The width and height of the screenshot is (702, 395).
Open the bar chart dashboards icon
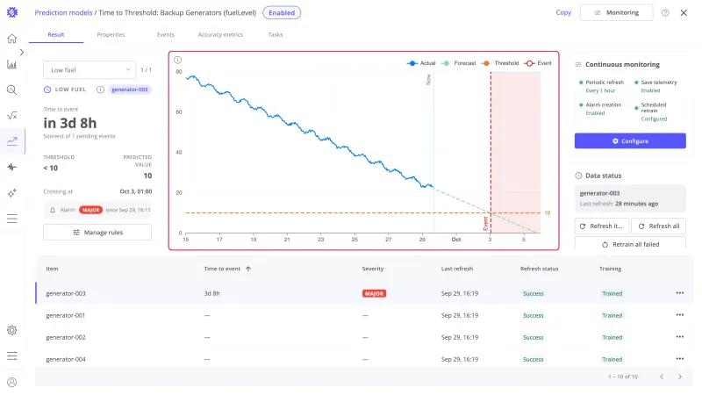pyautogui.click(x=12, y=64)
